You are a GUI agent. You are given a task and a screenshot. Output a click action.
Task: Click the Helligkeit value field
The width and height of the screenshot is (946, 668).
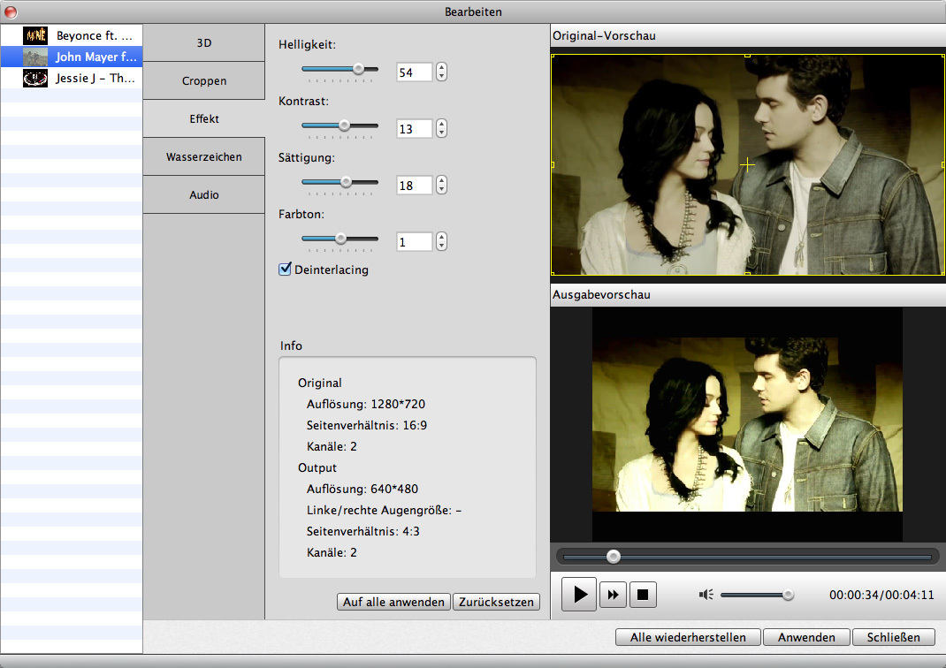pos(414,72)
